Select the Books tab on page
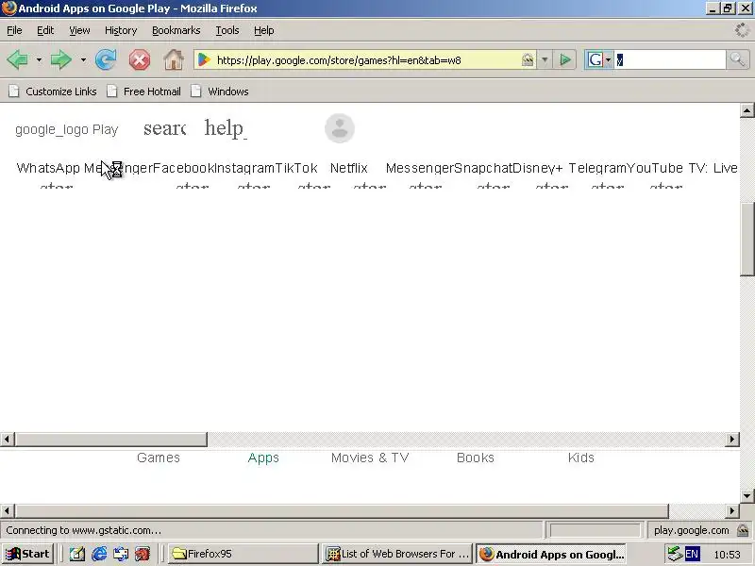Image resolution: width=755 pixels, height=566 pixels. [476, 458]
